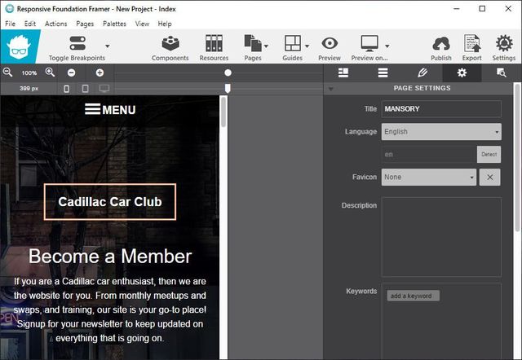Viewport: 522px width, 360px height.
Task: Zoom in using the magnifier plus icon
Action: click(x=50, y=72)
